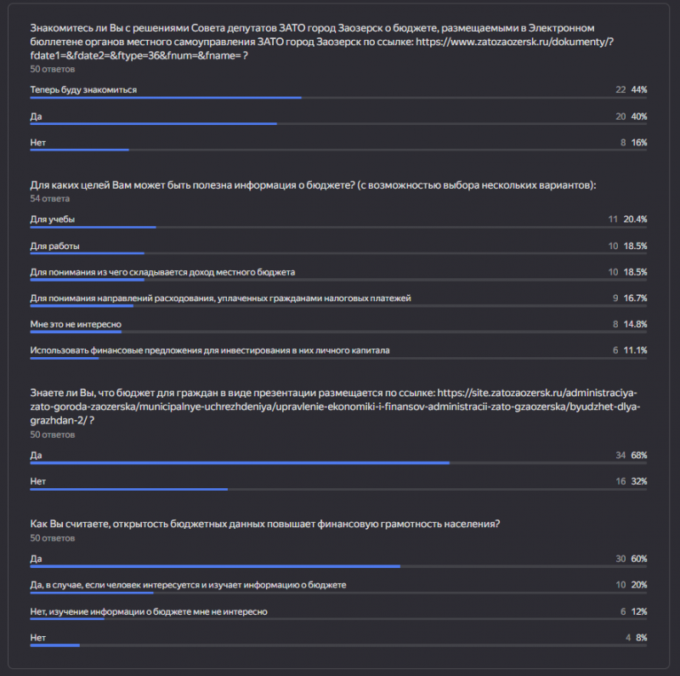Click the question title 'Как Вы считаете, открытость бюджетных данных'

click(265, 524)
